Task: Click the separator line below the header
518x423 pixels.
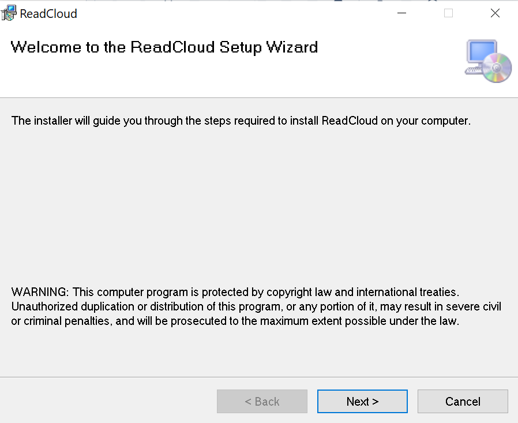Action: [x=259, y=97]
